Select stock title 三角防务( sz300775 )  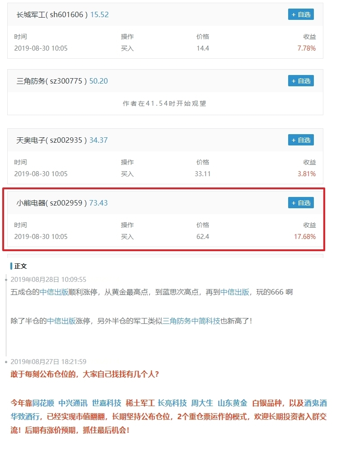point(51,81)
